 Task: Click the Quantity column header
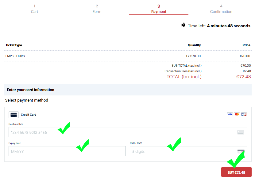click(x=194, y=45)
